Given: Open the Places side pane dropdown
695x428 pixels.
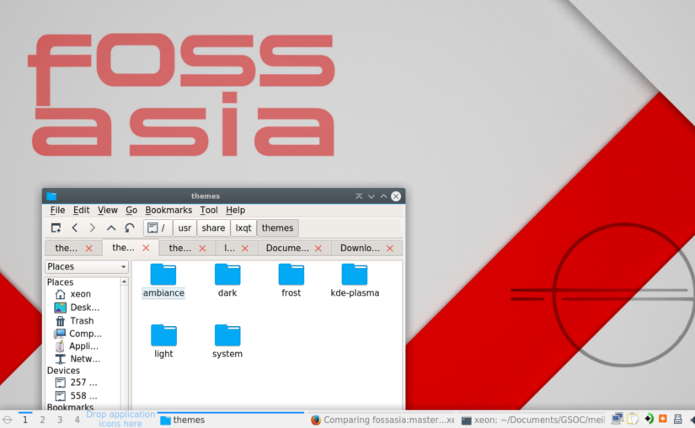Looking at the screenshot, I should coord(87,267).
